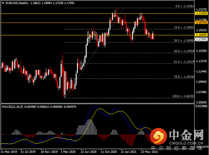Click the 23.6 Fibonacci level label
The width and height of the screenshot is (209, 155).
[x=184, y=27]
